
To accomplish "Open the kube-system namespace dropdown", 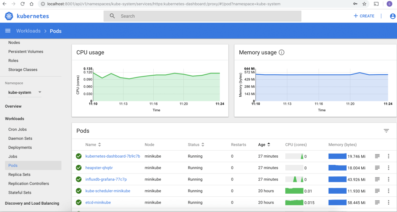I will coord(25,92).
